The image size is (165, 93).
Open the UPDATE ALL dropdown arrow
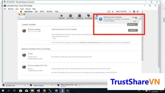[x=137, y=25]
